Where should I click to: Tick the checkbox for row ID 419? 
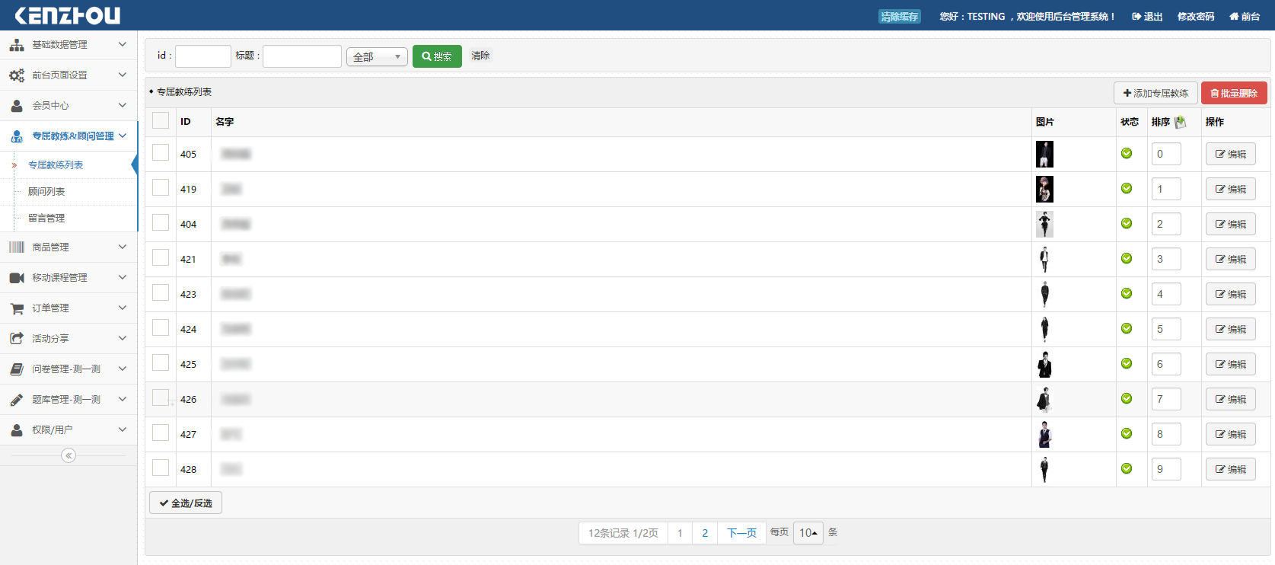[161, 188]
